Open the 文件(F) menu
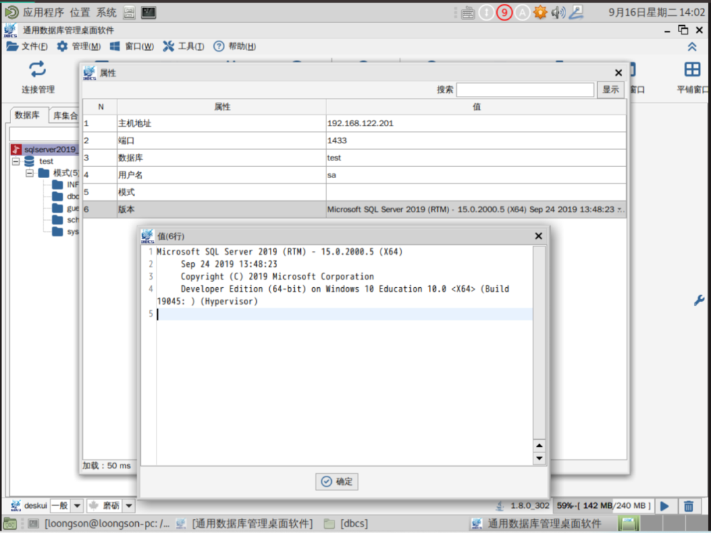Image resolution: width=711 pixels, height=533 pixels. click(27, 46)
